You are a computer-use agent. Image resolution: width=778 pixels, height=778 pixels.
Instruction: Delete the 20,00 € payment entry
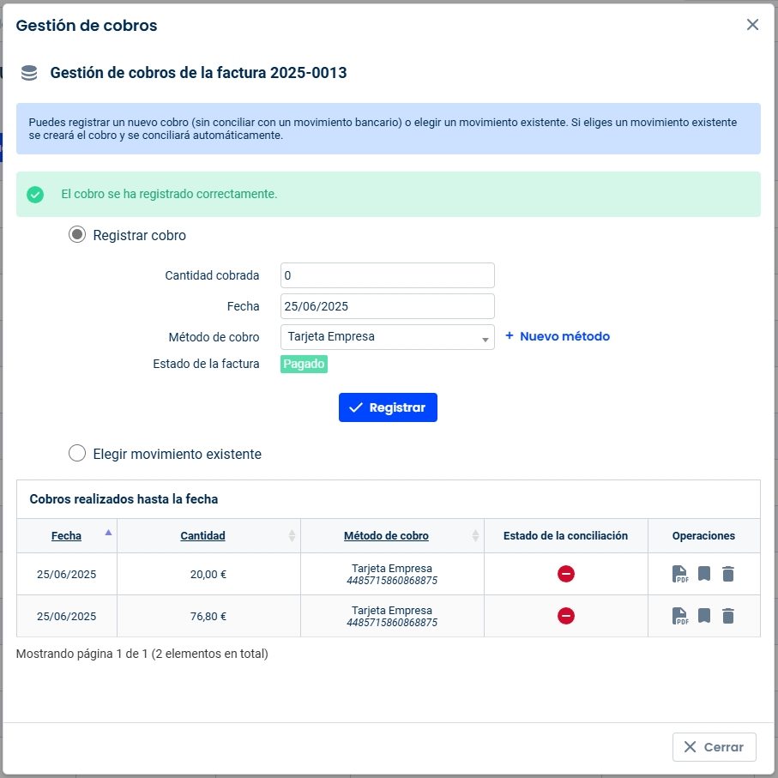pyautogui.click(x=728, y=574)
